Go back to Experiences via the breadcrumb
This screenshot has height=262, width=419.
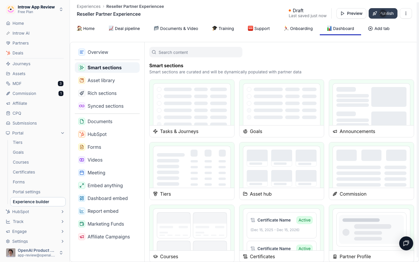click(88, 6)
